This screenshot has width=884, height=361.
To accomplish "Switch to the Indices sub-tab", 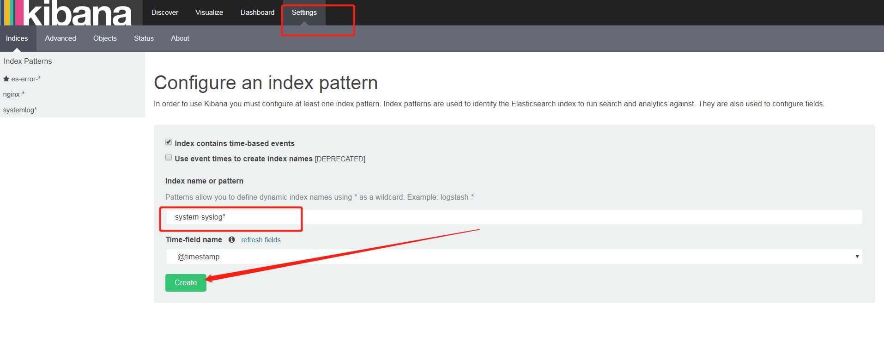I will tap(17, 38).
